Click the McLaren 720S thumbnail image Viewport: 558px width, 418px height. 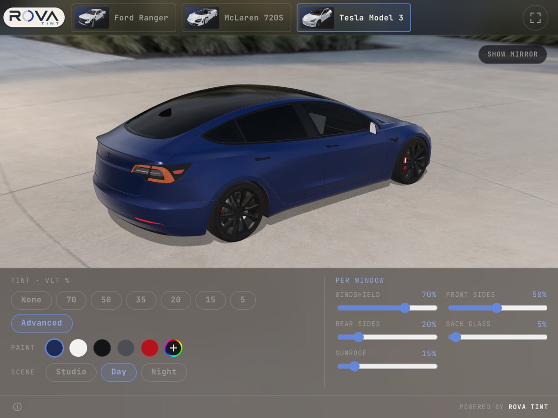coord(202,18)
